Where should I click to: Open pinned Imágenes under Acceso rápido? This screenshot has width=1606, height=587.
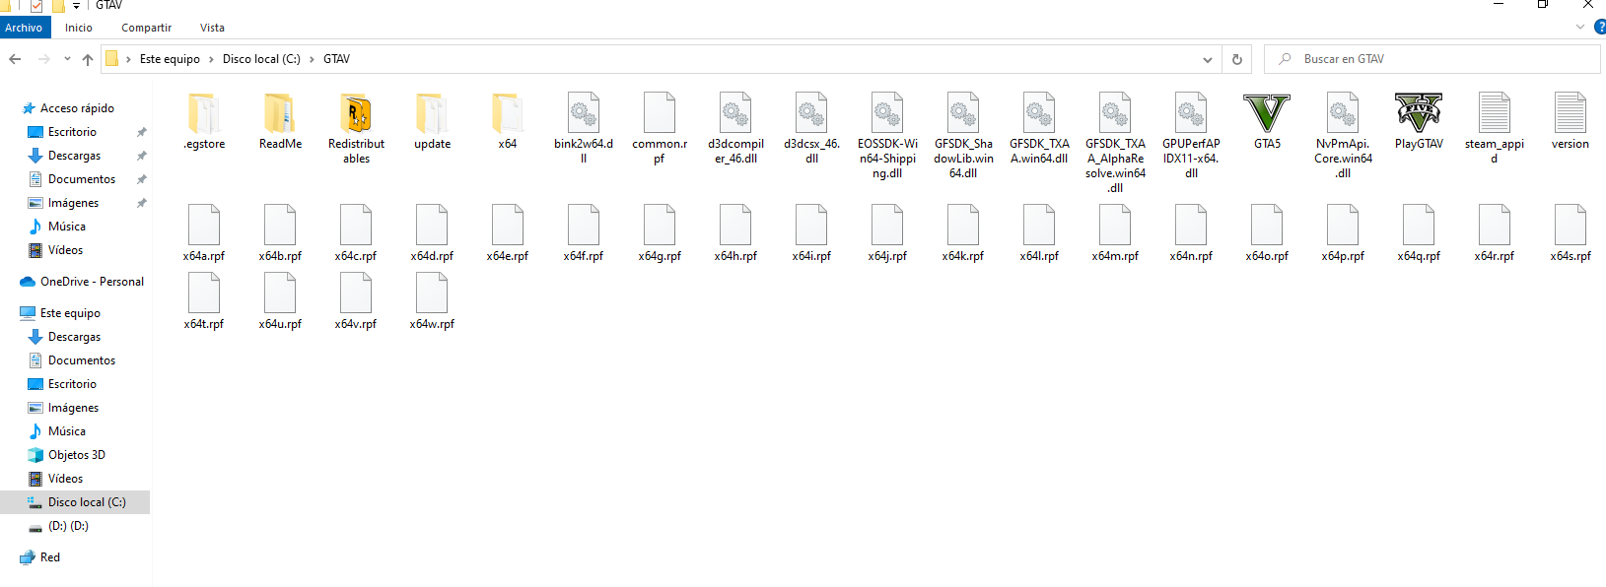(73, 203)
